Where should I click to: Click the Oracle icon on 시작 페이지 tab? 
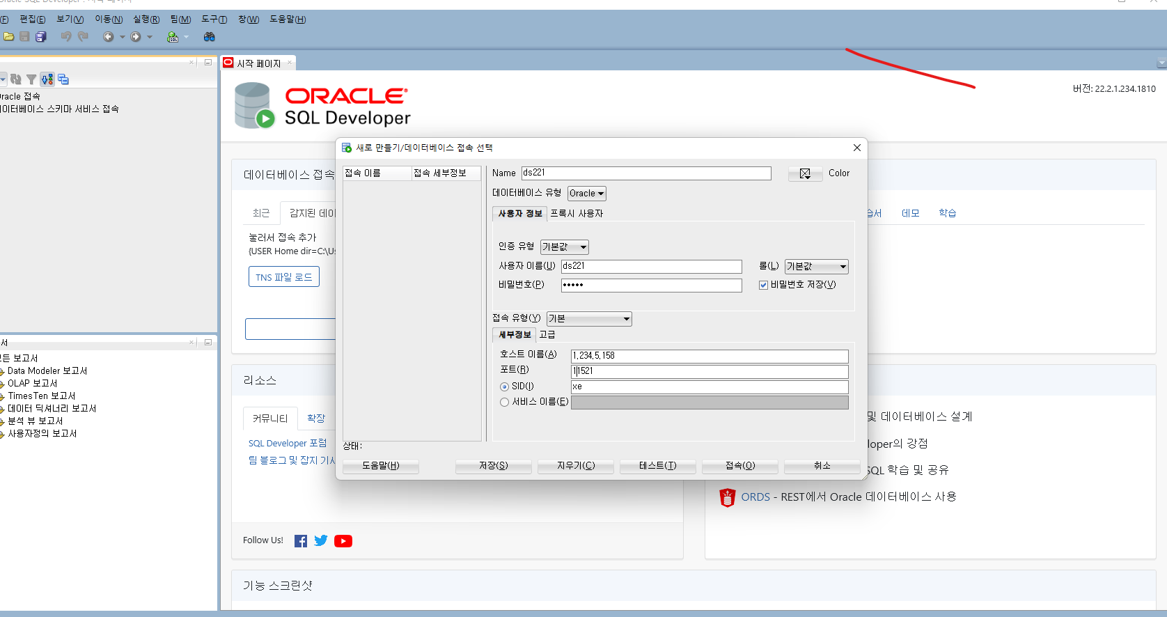228,63
